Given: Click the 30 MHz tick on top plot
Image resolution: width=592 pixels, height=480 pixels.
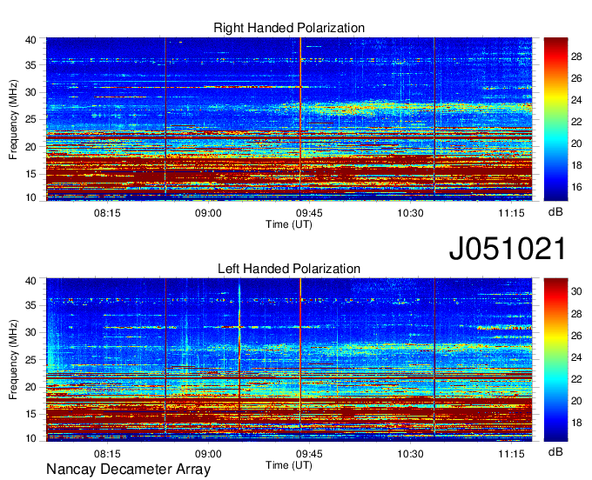Looking at the screenshot, I should pos(31,92).
